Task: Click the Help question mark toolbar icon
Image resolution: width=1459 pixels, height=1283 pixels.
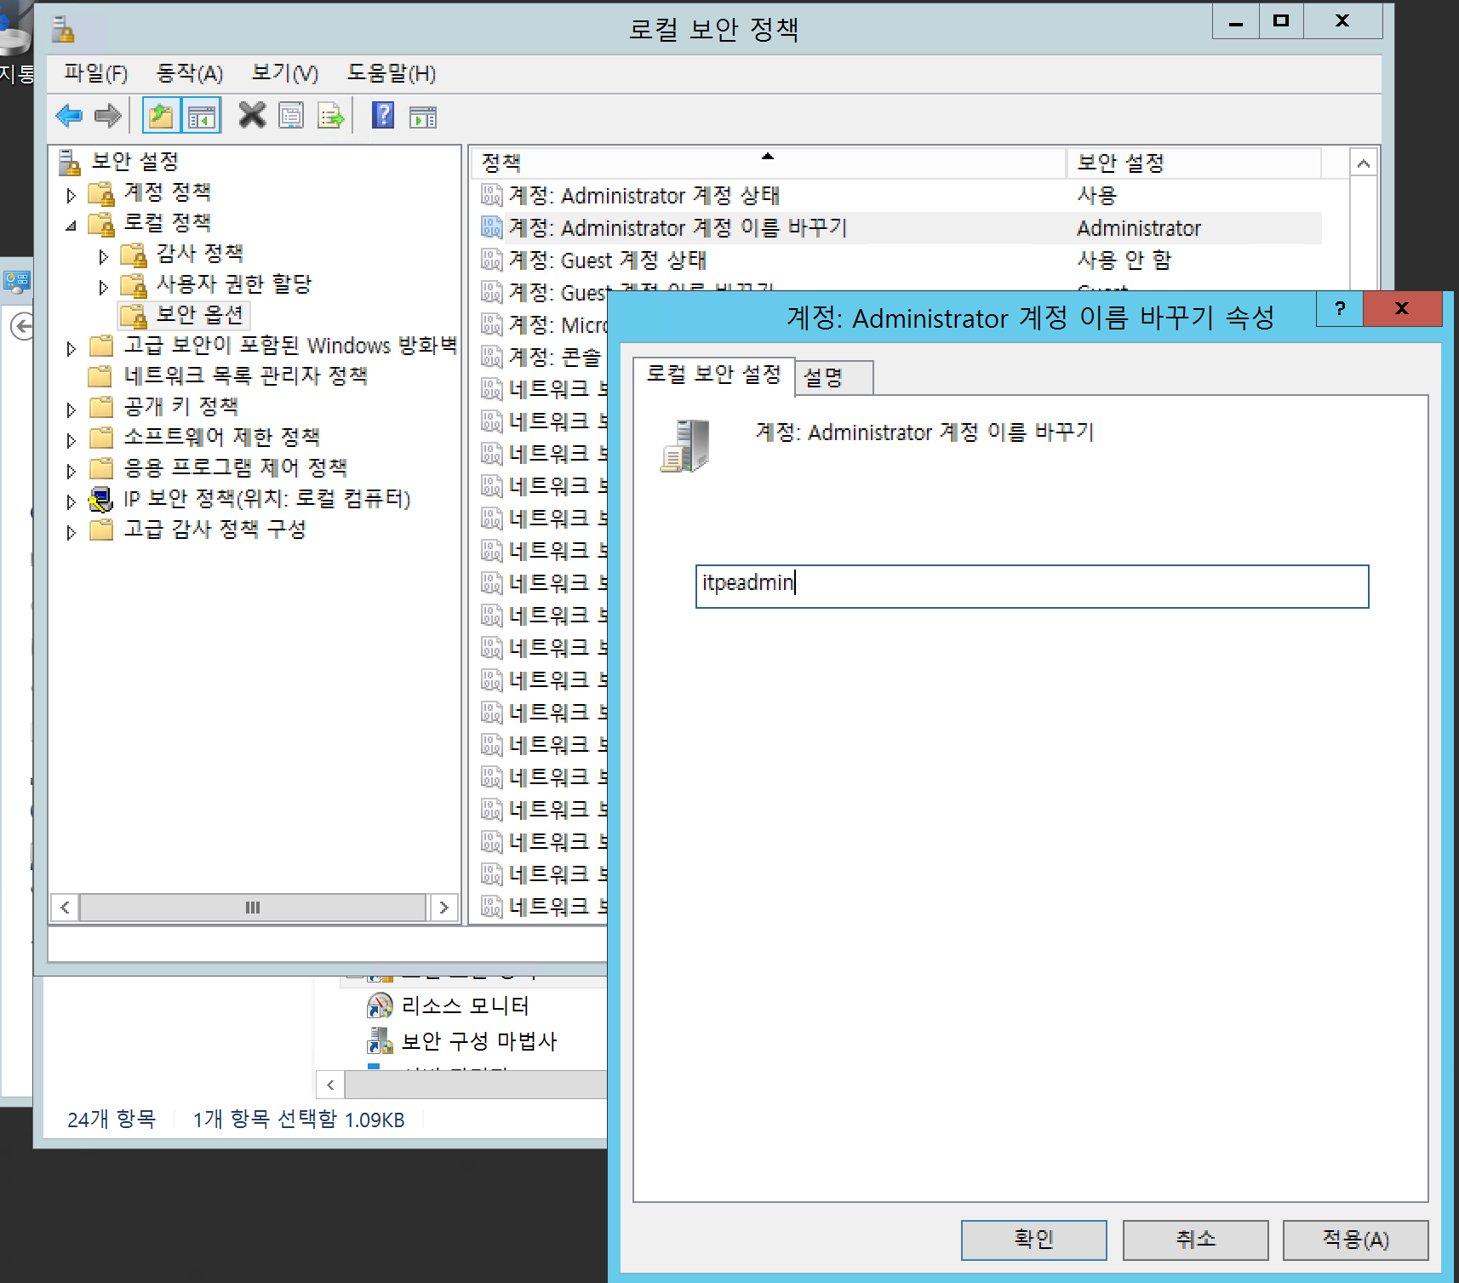Action: pos(383,115)
